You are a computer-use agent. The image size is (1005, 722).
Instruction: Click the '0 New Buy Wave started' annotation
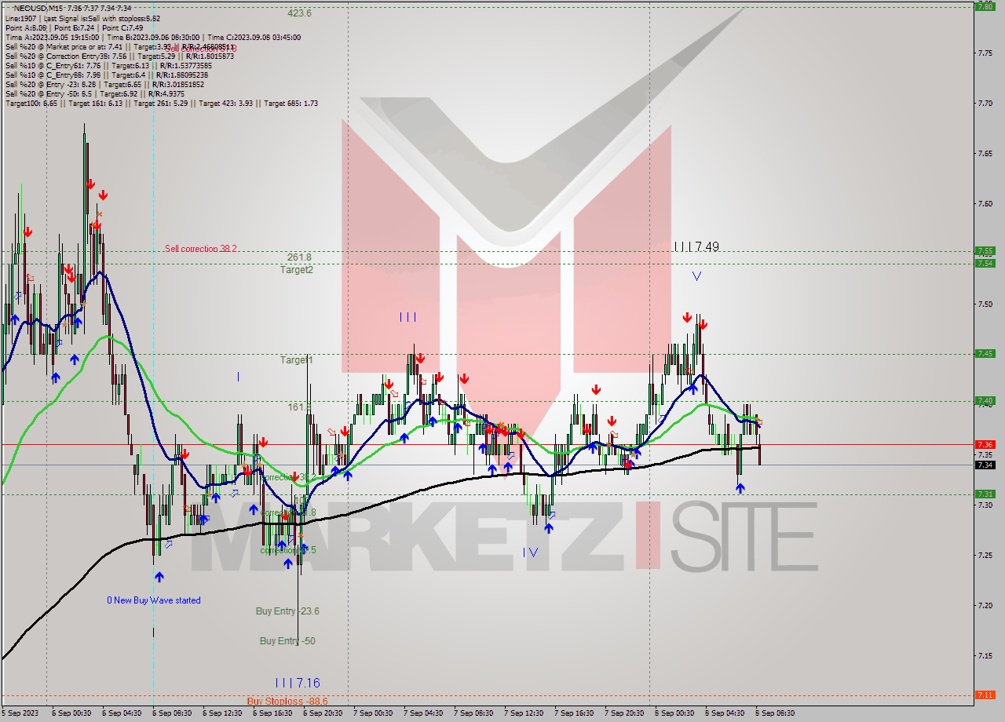pos(154,600)
